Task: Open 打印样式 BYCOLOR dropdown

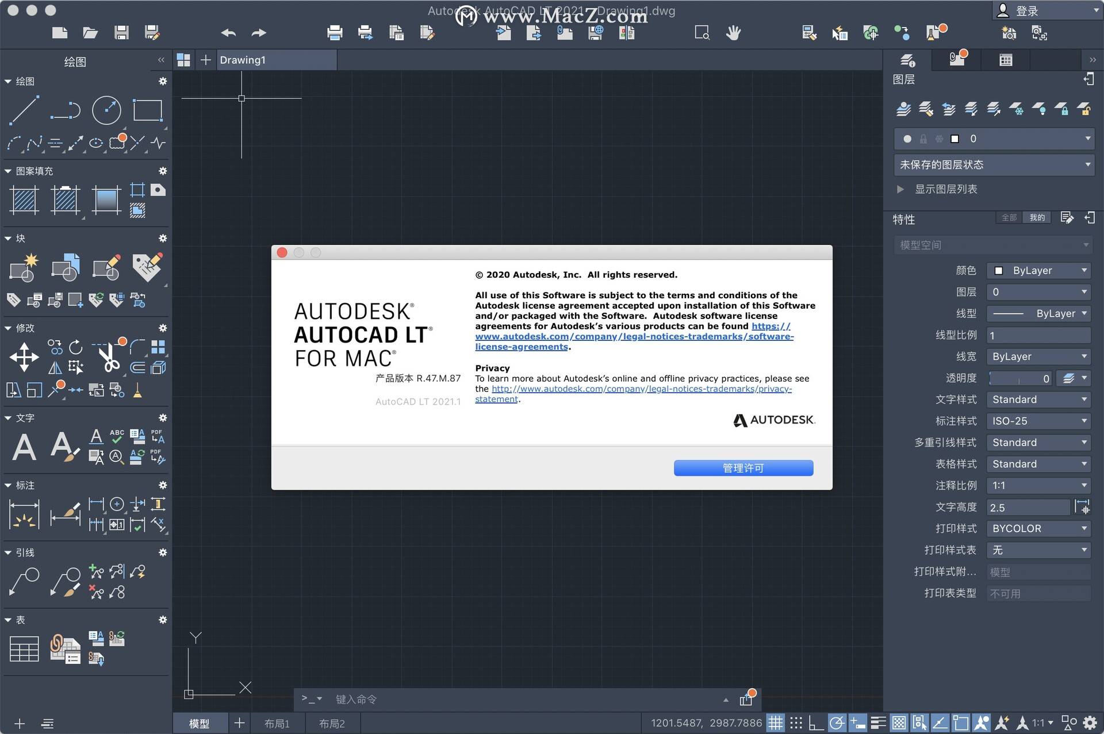Action: 1038,528
